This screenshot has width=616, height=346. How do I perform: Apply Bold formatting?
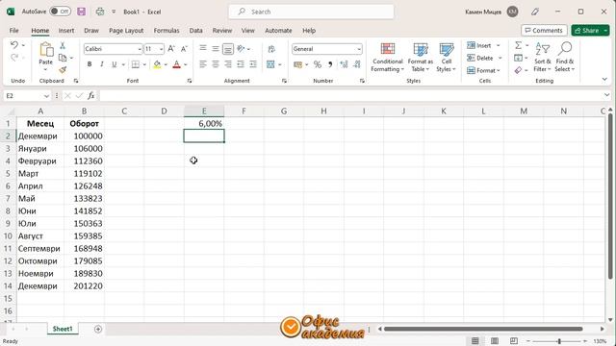click(x=90, y=64)
